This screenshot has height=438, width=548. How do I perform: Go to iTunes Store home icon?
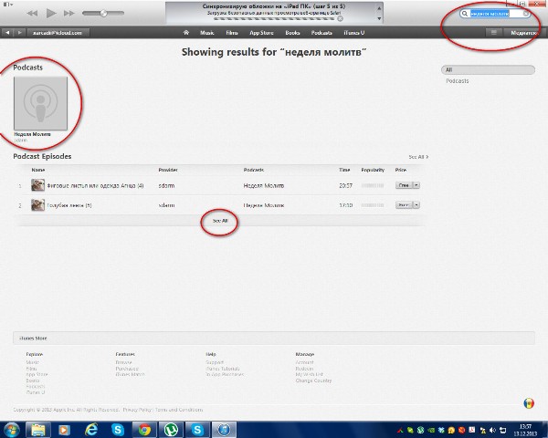(x=186, y=32)
